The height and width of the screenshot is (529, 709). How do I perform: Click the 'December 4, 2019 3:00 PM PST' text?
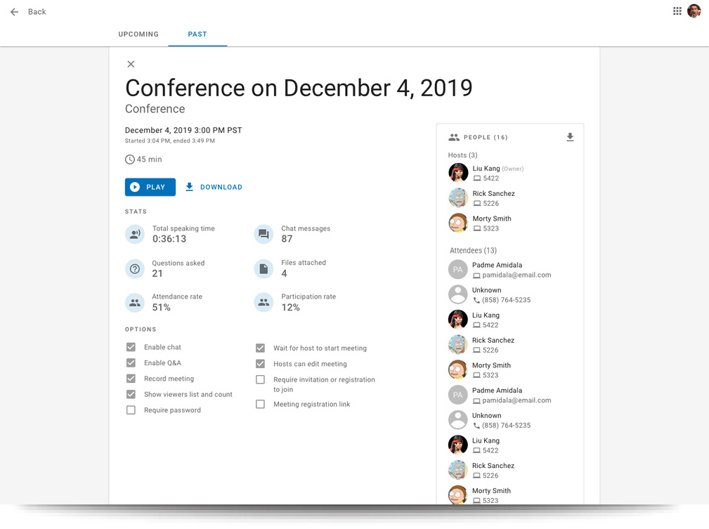183,131
